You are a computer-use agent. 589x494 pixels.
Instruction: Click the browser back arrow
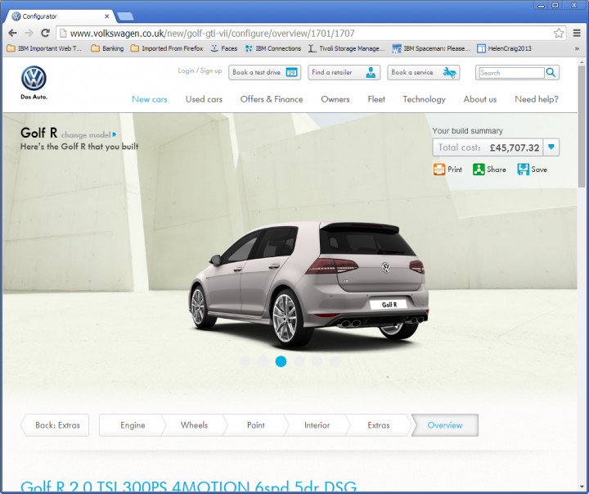coord(12,33)
